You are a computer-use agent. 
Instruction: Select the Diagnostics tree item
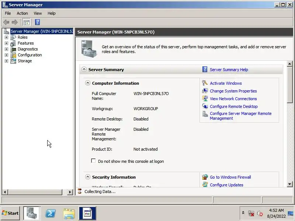coord(28,49)
